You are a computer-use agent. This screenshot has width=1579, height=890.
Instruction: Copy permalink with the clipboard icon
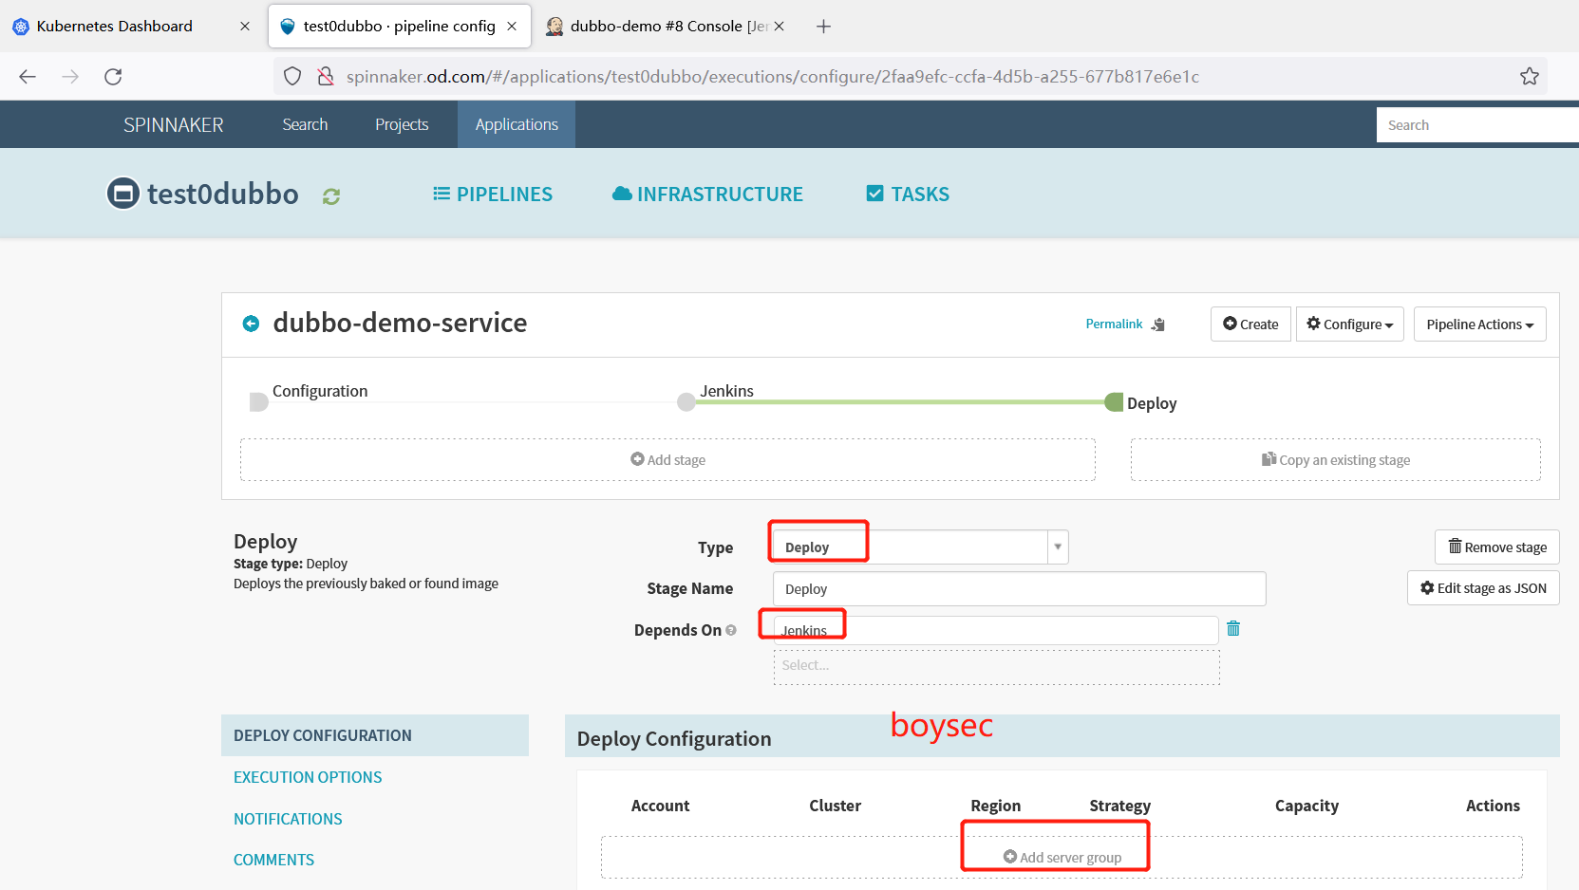coord(1158,324)
